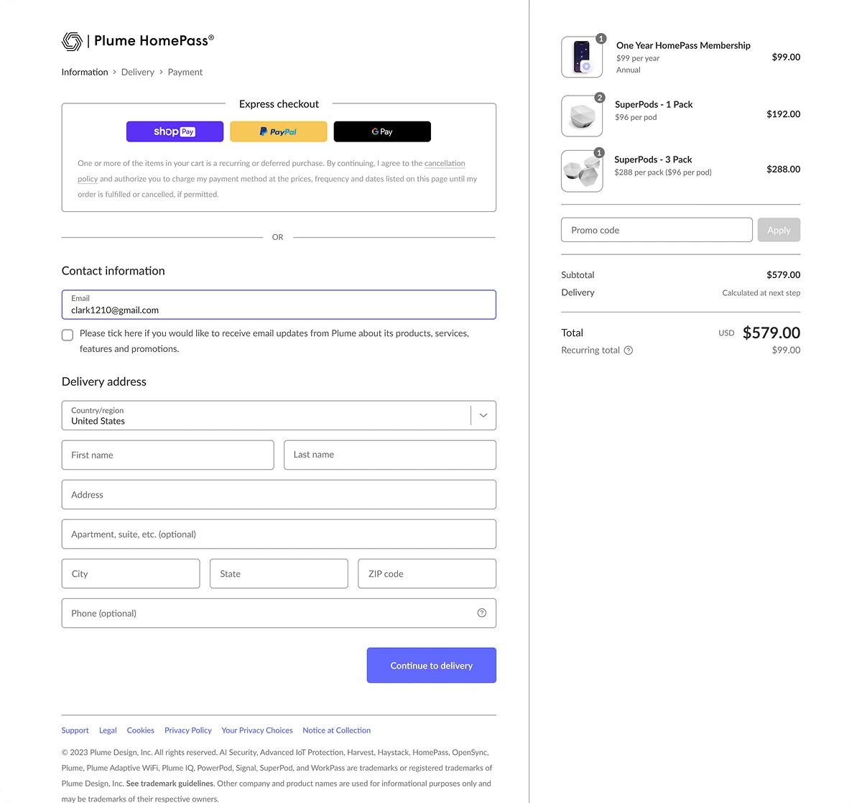Screen dimensions: 862x803
Task: Click the SuperPods 1 Pack thumbnail
Action: [x=581, y=116]
